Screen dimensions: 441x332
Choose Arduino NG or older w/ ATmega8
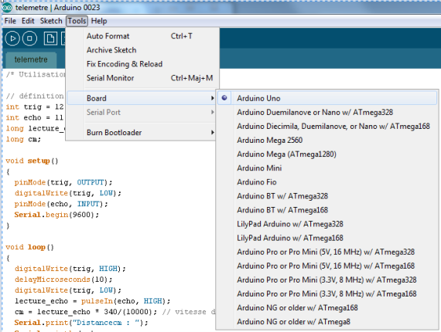pyautogui.click(x=327, y=322)
